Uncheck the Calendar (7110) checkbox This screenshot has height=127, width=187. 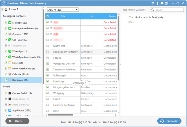pos(6,74)
